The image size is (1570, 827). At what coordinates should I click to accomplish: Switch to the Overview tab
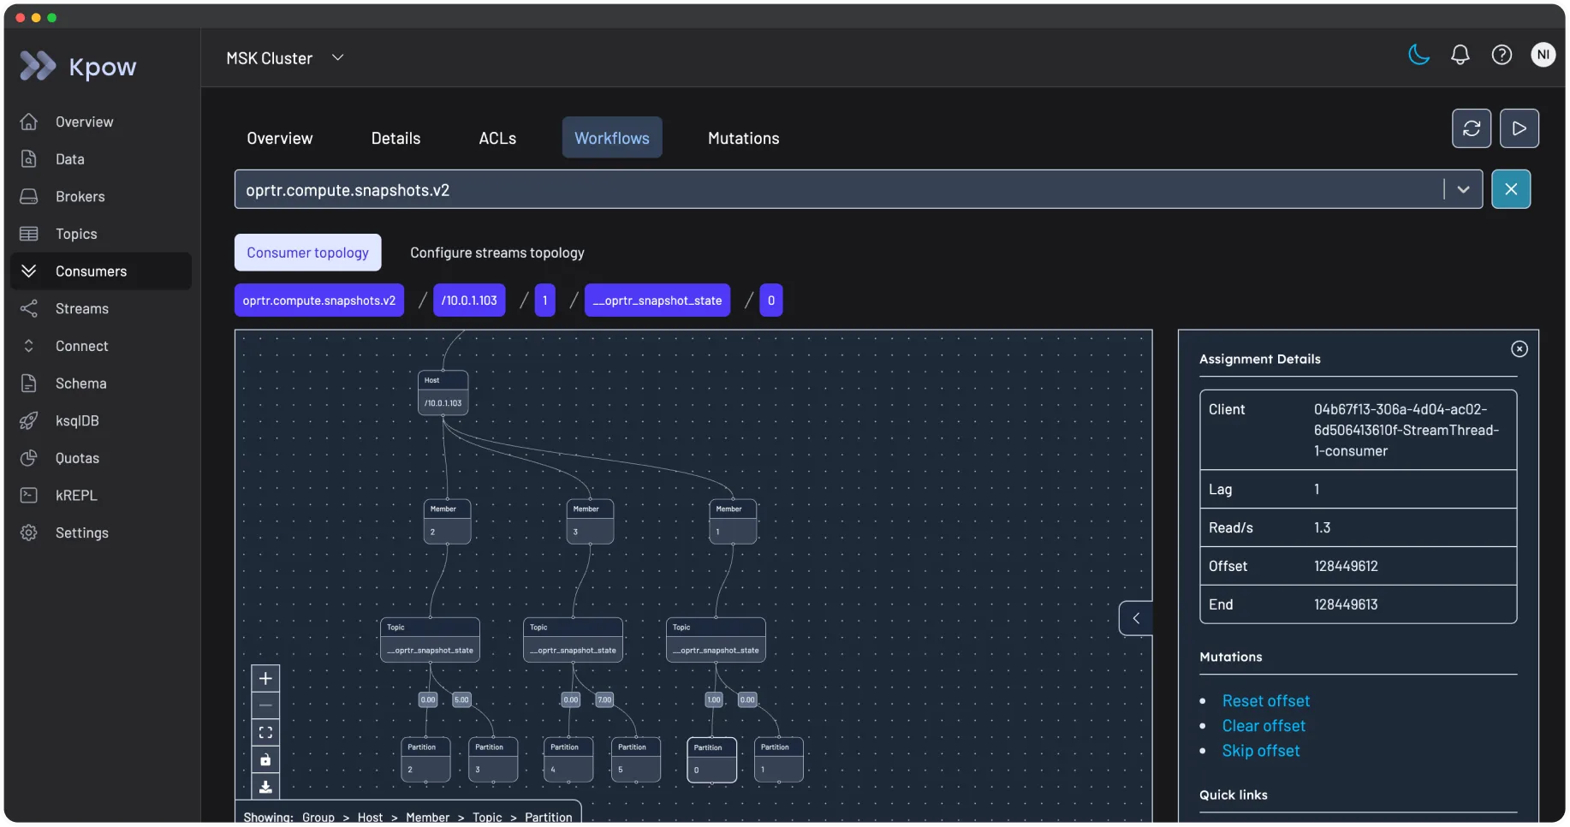pos(280,138)
